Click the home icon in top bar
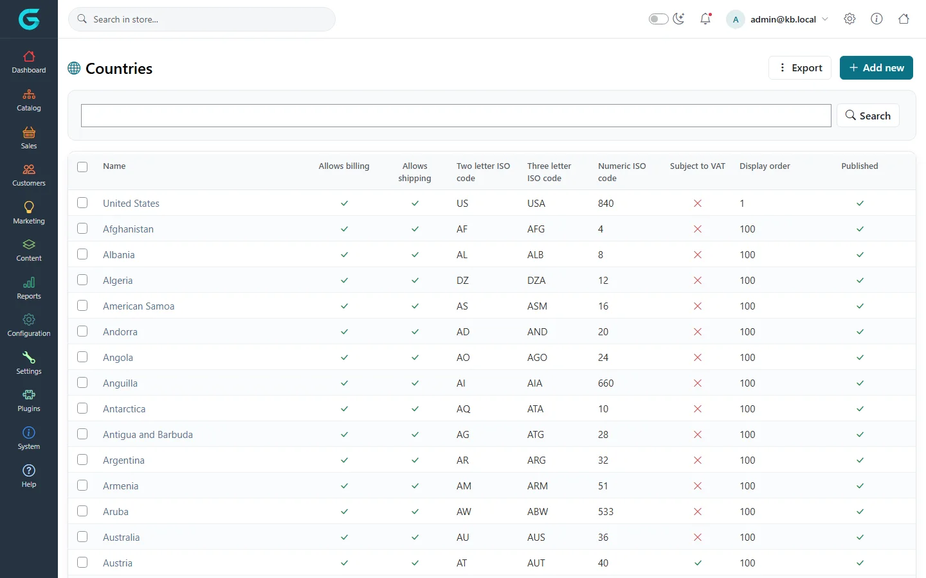The image size is (926, 578). pos(903,19)
